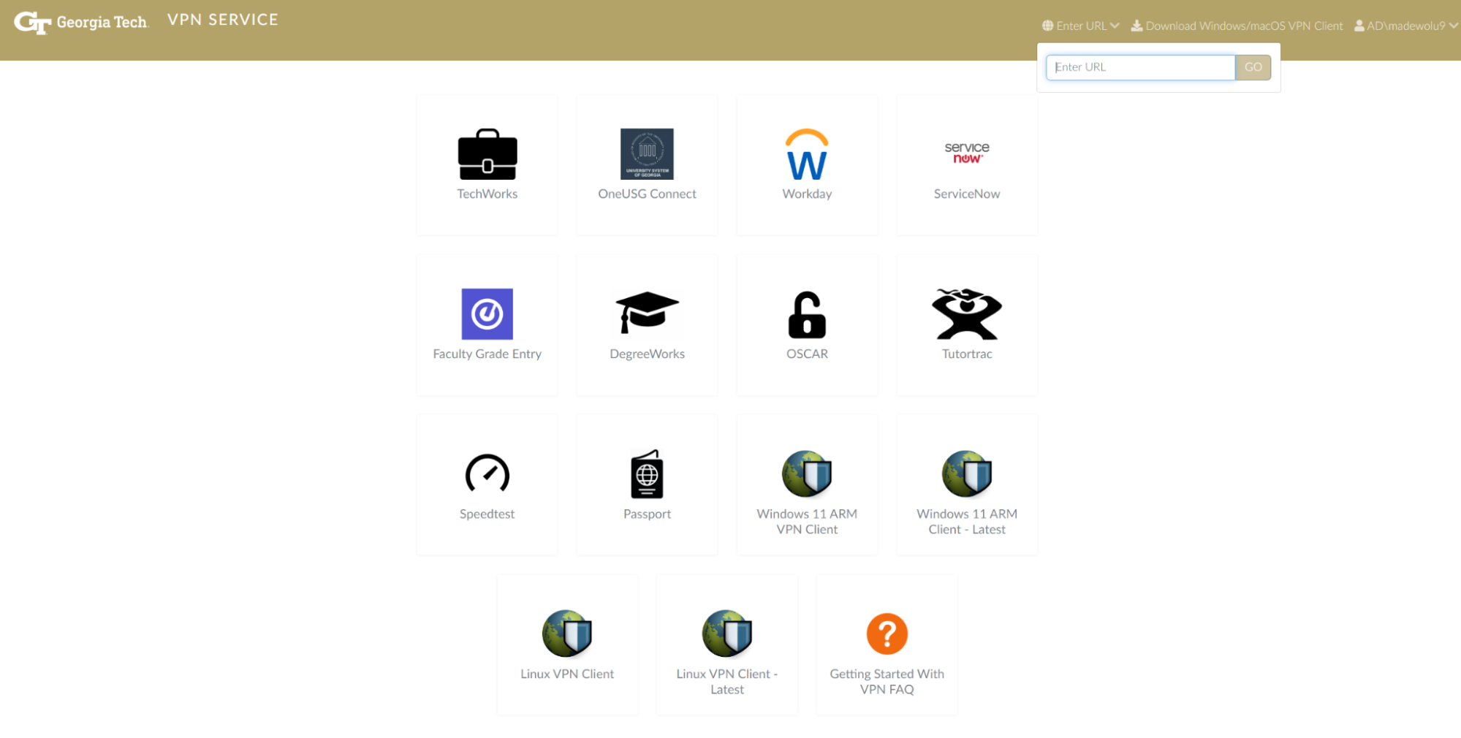Open the ServiceNow logo tile
Screen dimensions: 1461x738
point(967,153)
